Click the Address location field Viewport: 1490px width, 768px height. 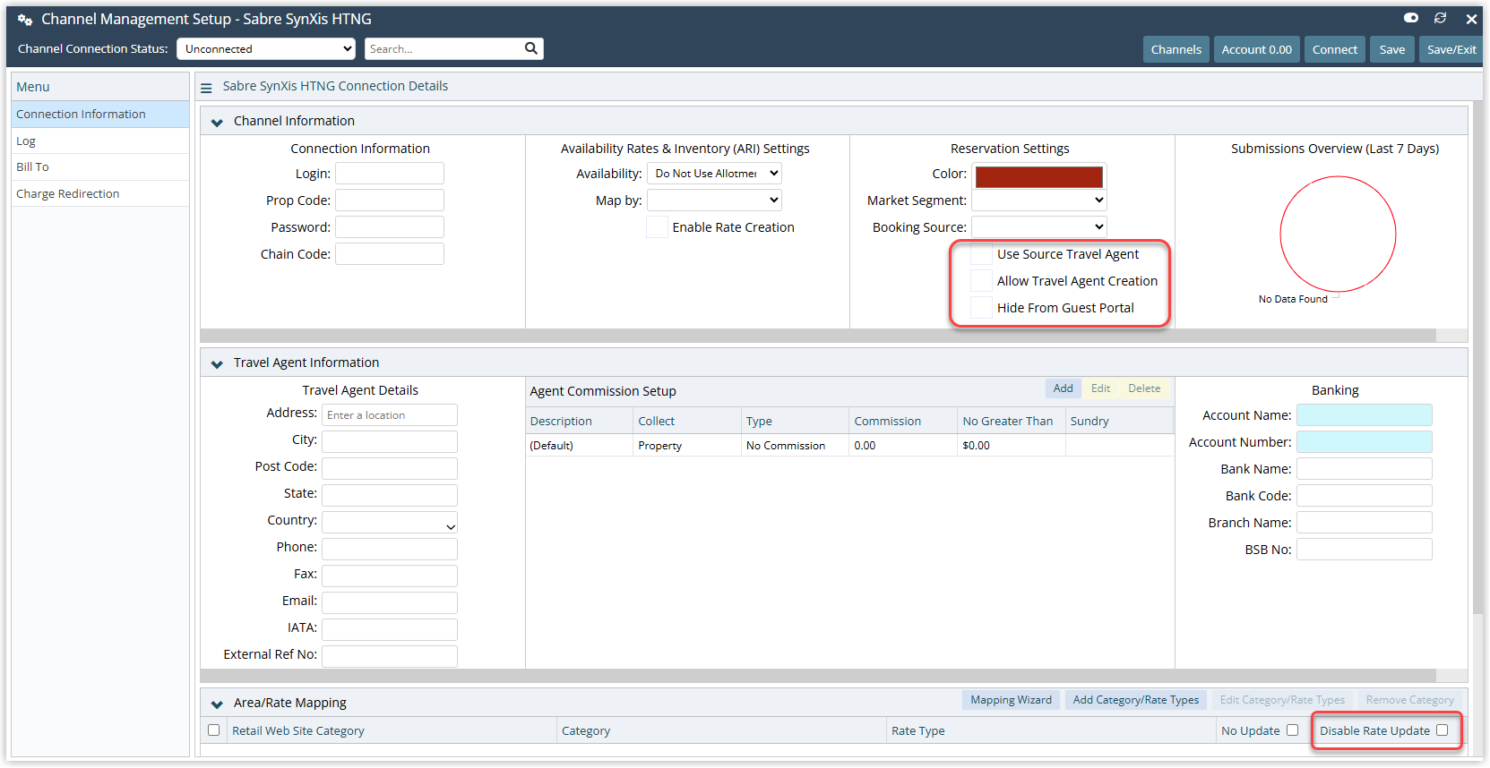click(390, 415)
